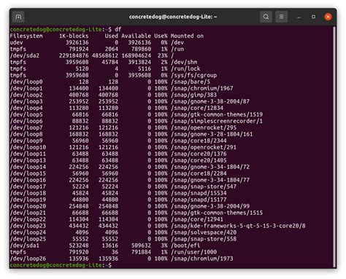Click the 229184876 blocks value
346x279 pixels.
click(x=74, y=55)
